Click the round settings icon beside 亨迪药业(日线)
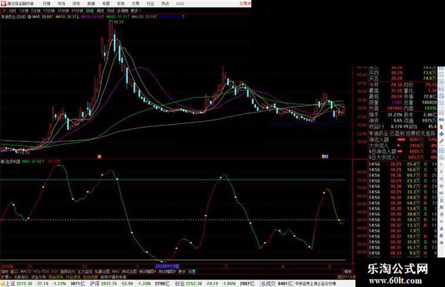445x287 pixels. tap(29, 17)
